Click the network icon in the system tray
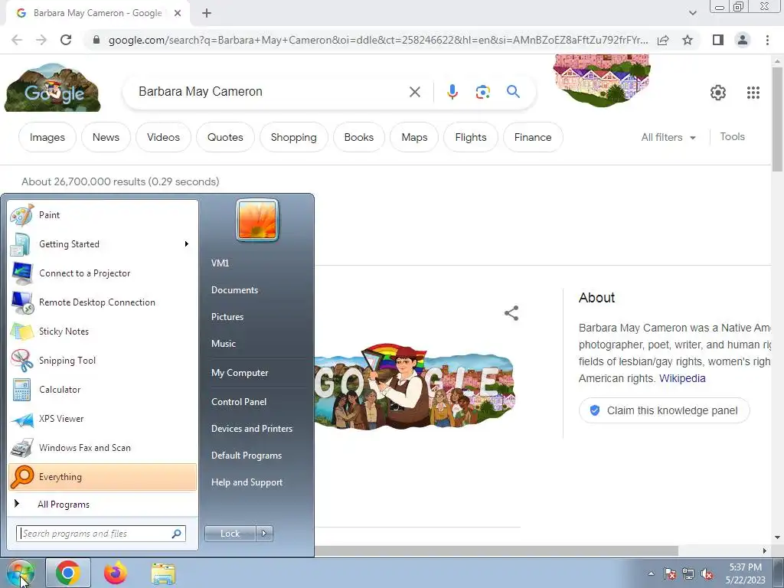Image resolution: width=784 pixels, height=588 pixels. (688, 574)
